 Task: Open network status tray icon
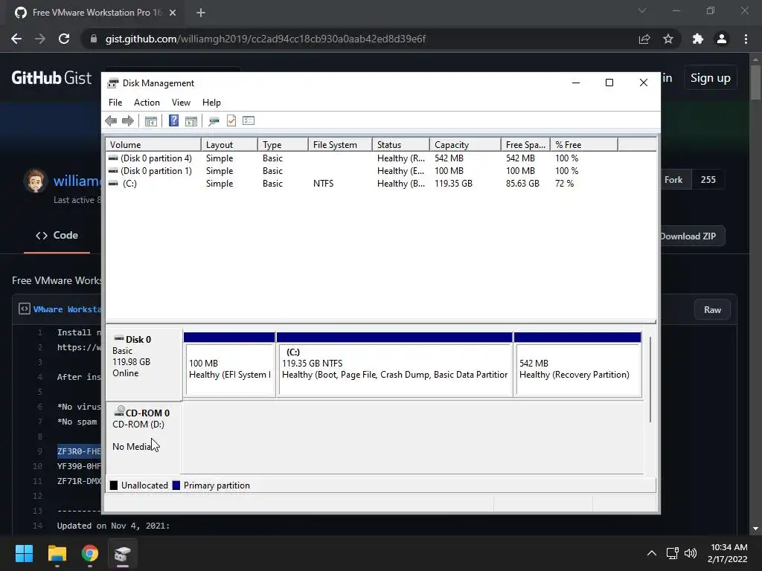(672, 553)
